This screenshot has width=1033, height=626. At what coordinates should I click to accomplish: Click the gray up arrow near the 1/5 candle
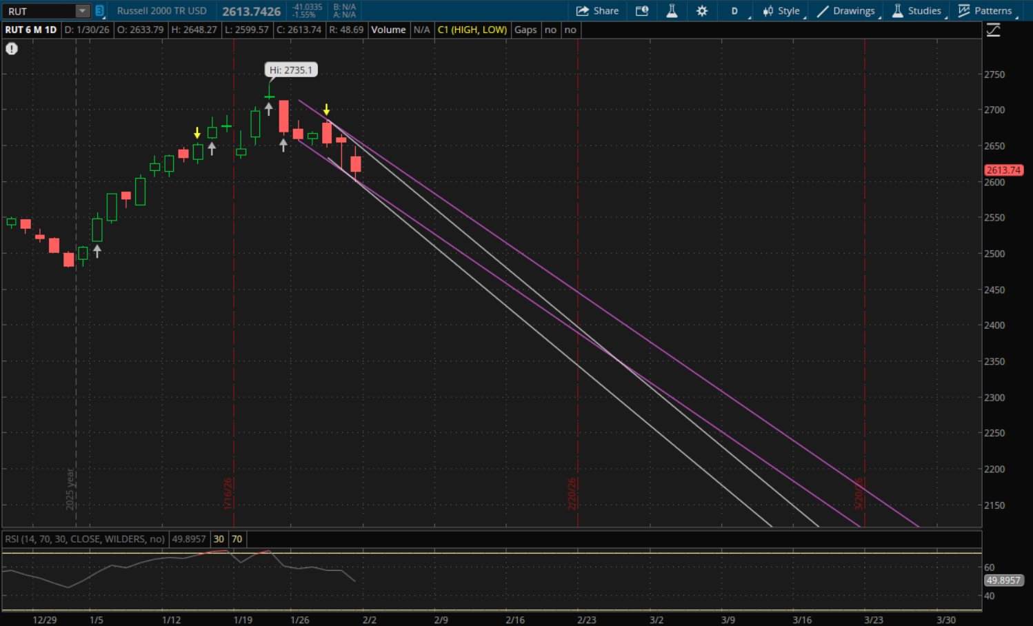[x=97, y=251]
